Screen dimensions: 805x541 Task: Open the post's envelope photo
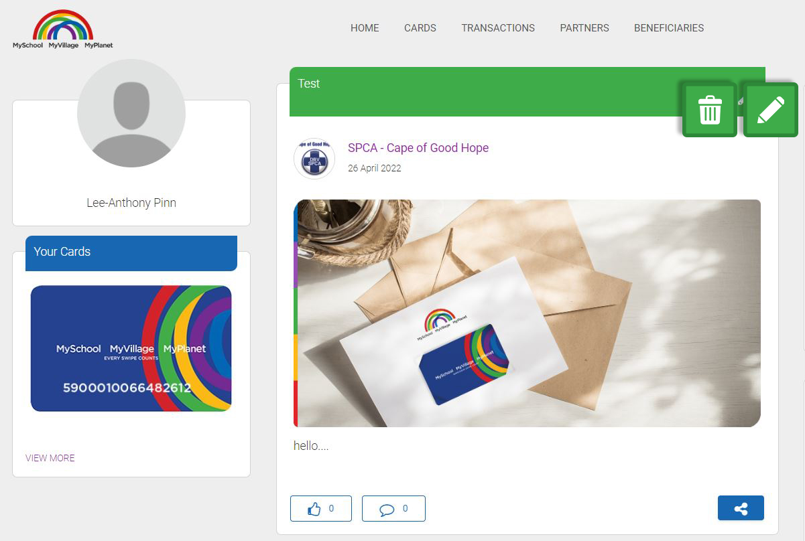coord(528,313)
